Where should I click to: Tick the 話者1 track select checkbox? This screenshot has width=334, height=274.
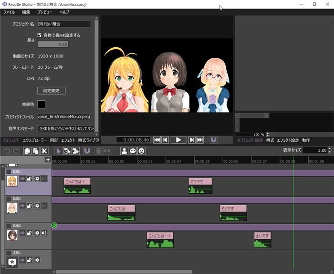(9, 171)
